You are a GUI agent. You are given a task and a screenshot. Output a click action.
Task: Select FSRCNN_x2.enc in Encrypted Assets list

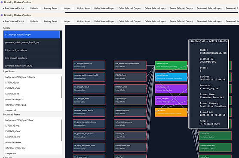click(x=32, y=131)
